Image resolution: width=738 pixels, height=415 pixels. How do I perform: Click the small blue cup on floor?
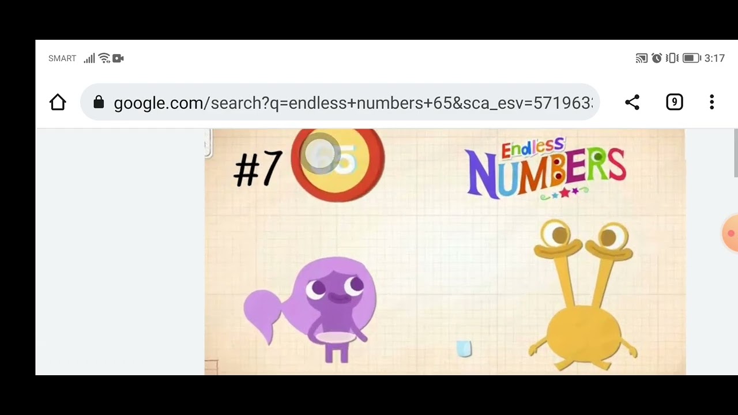click(464, 348)
